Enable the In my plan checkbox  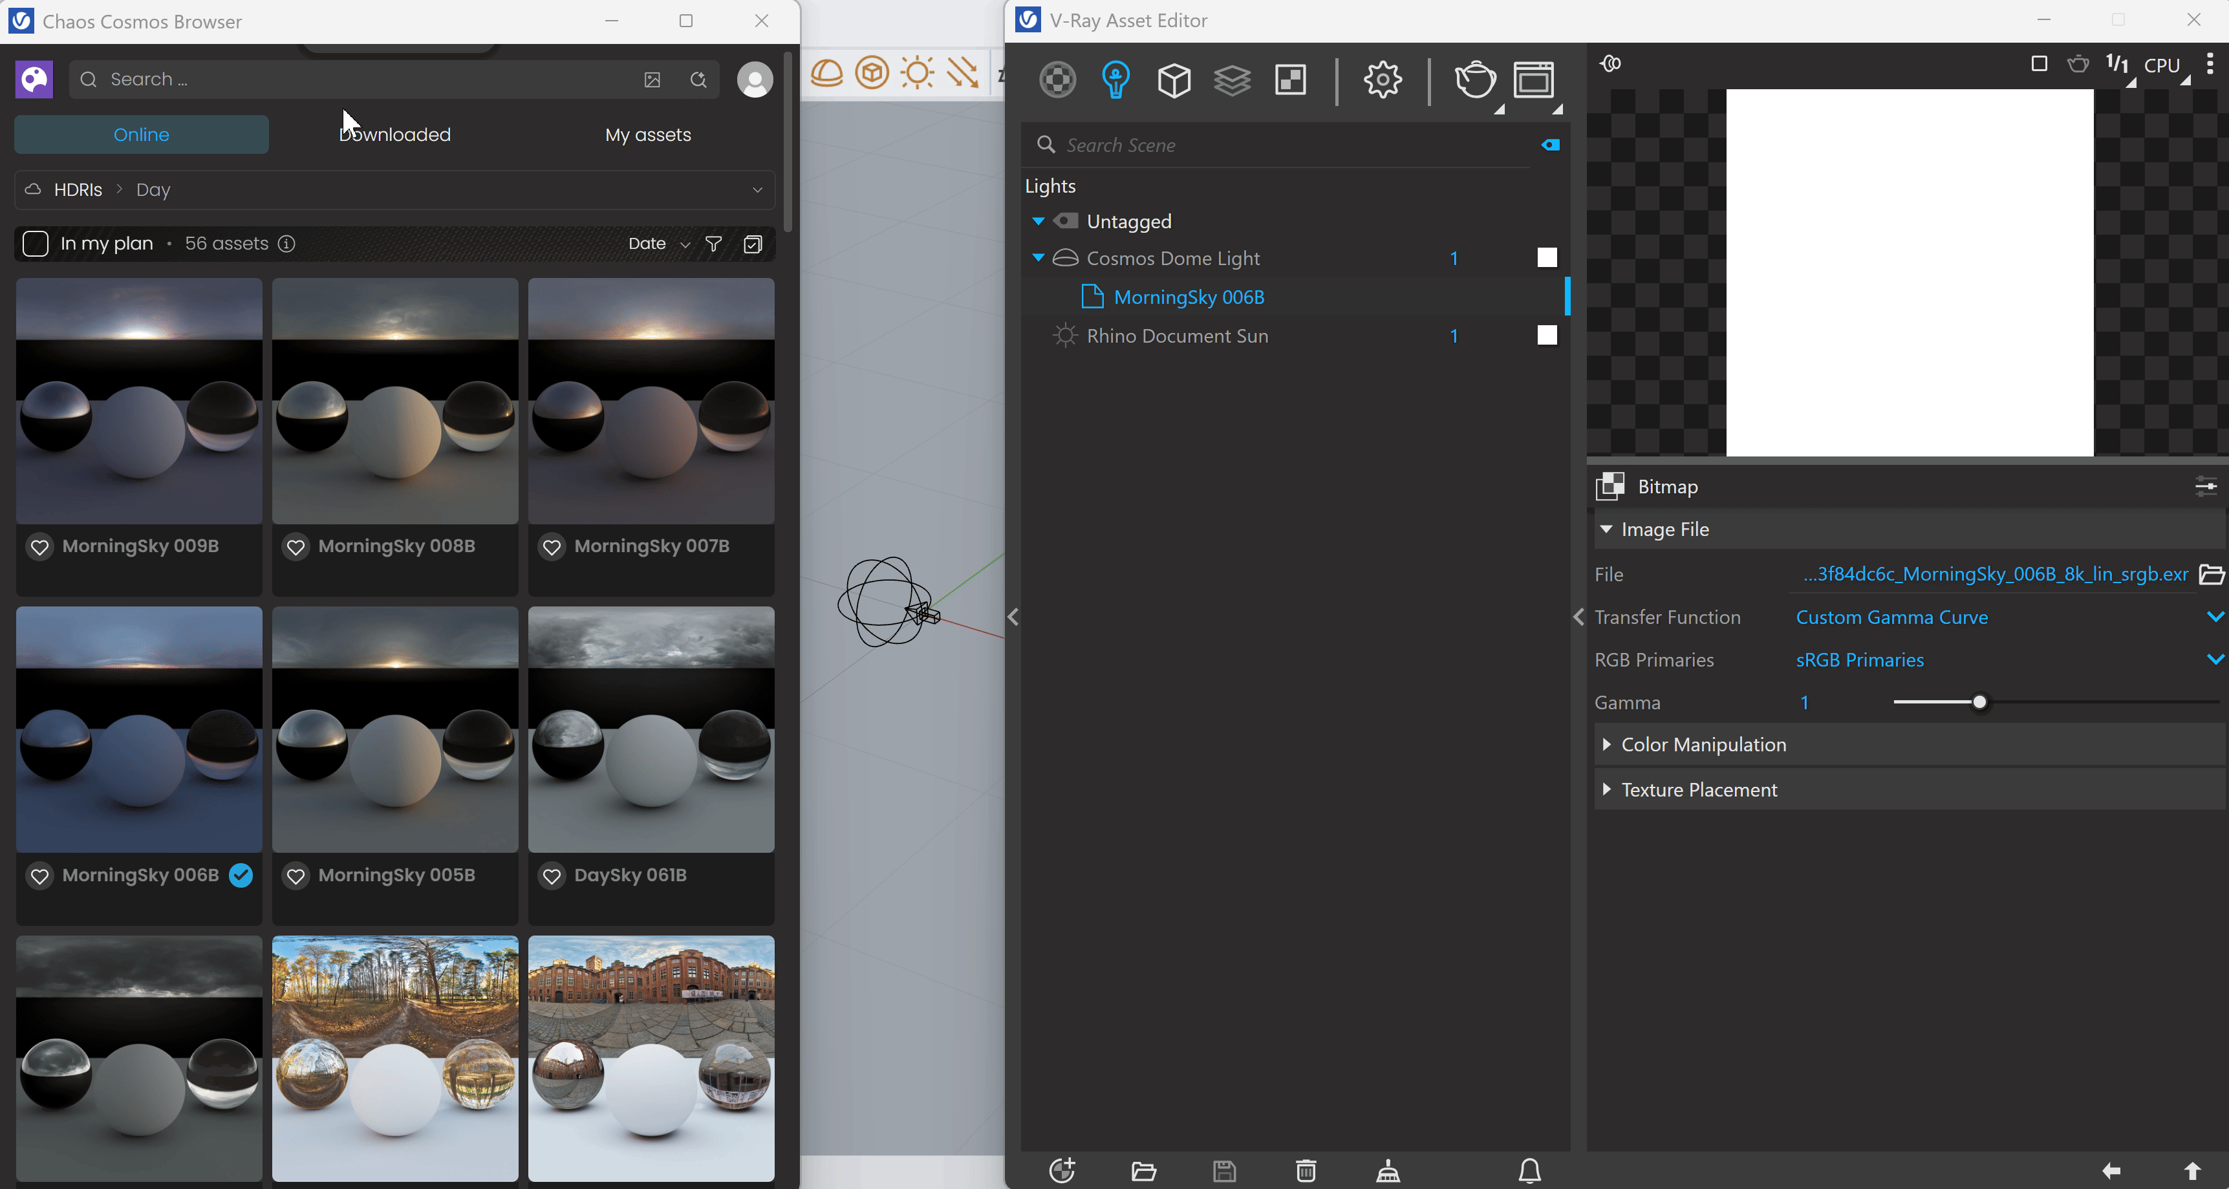pyautogui.click(x=36, y=244)
